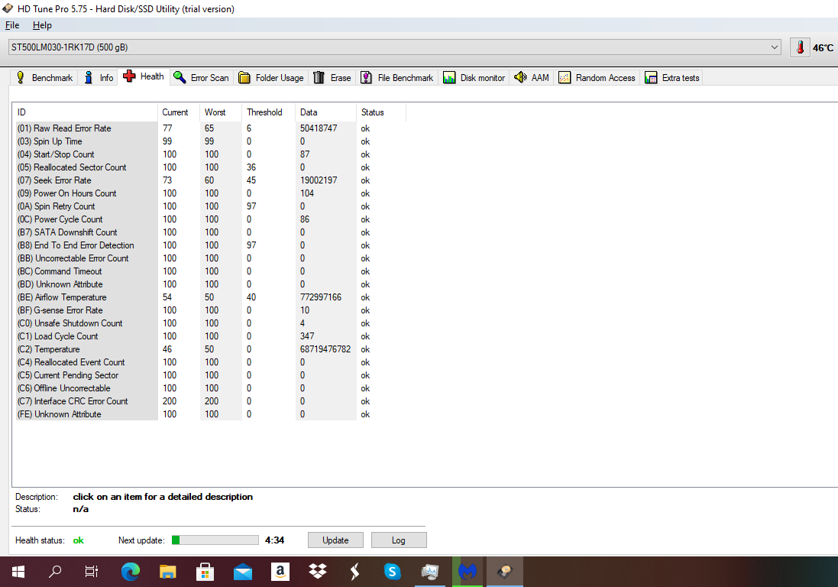Image resolution: width=838 pixels, height=587 pixels.
Task: Select the Health tab
Action: pos(144,76)
